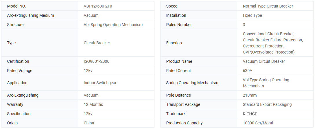The image size is (315, 129).
Task: Click the Indoor Switchgear application value
Action: [x=100, y=83]
